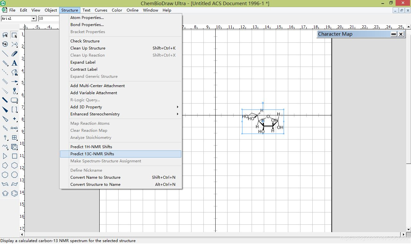Select the Hashed Bond tool
The width and height of the screenshot is (411, 244).
5,81
